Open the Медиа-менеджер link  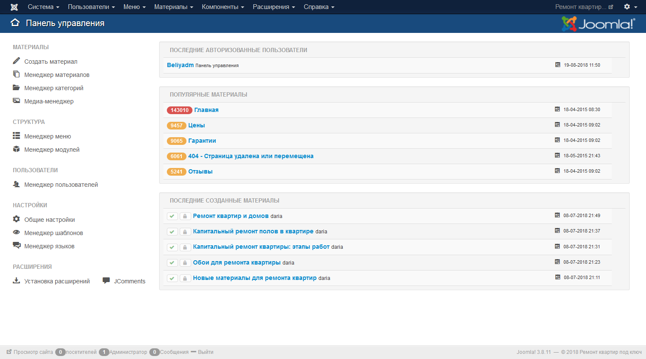point(49,101)
